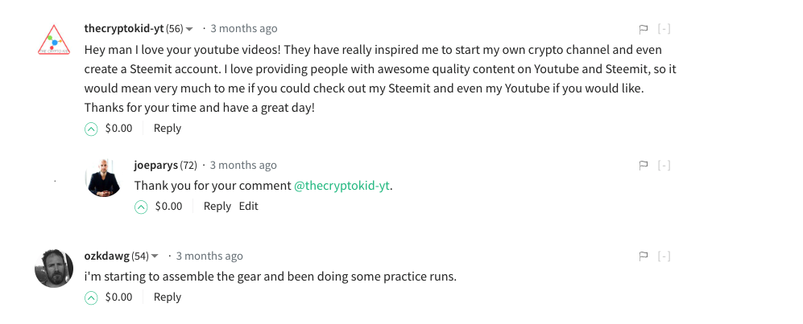Screen dimensions: 803x324
Task: Open the @thecryptokid-yt mention link
Action: 342,186
